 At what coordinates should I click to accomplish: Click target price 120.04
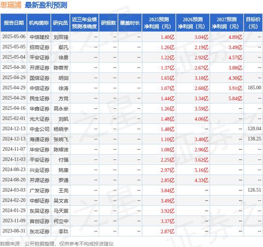click(254, 128)
